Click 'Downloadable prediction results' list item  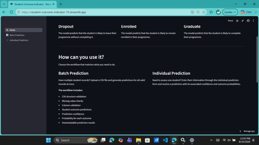[x=78, y=123]
